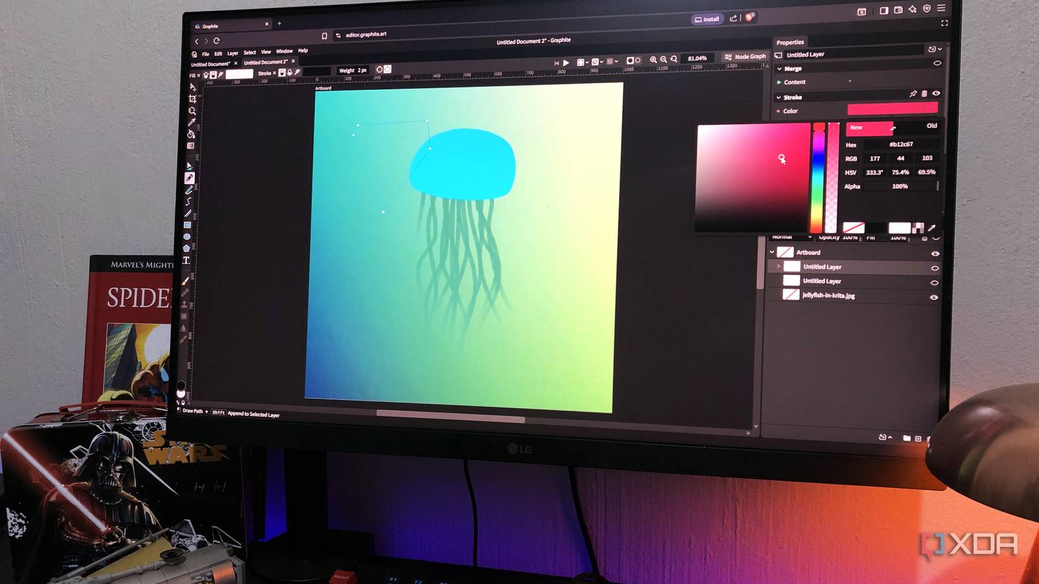Image resolution: width=1039 pixels, height=584 pixels.
Task: Pick the Eyedropper tool
Action: tap(190, 121)
